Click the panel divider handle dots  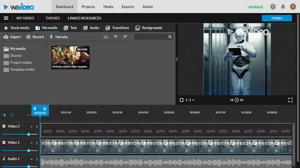click(x=177, y=59)
